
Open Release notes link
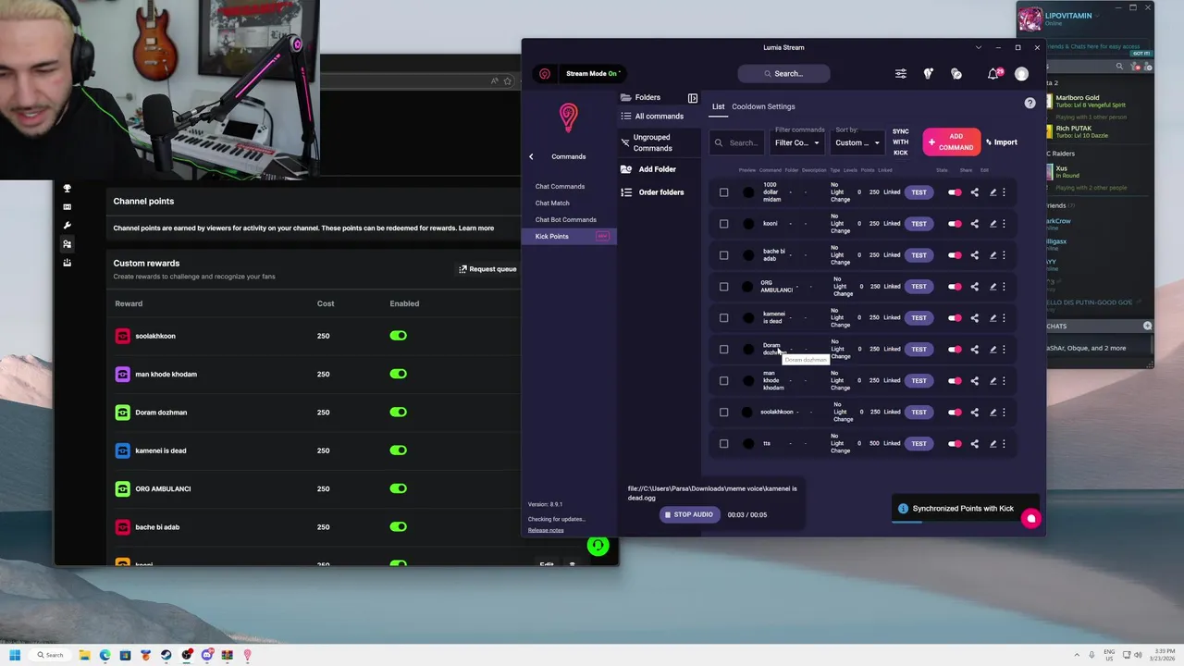[x=546, y=531]
